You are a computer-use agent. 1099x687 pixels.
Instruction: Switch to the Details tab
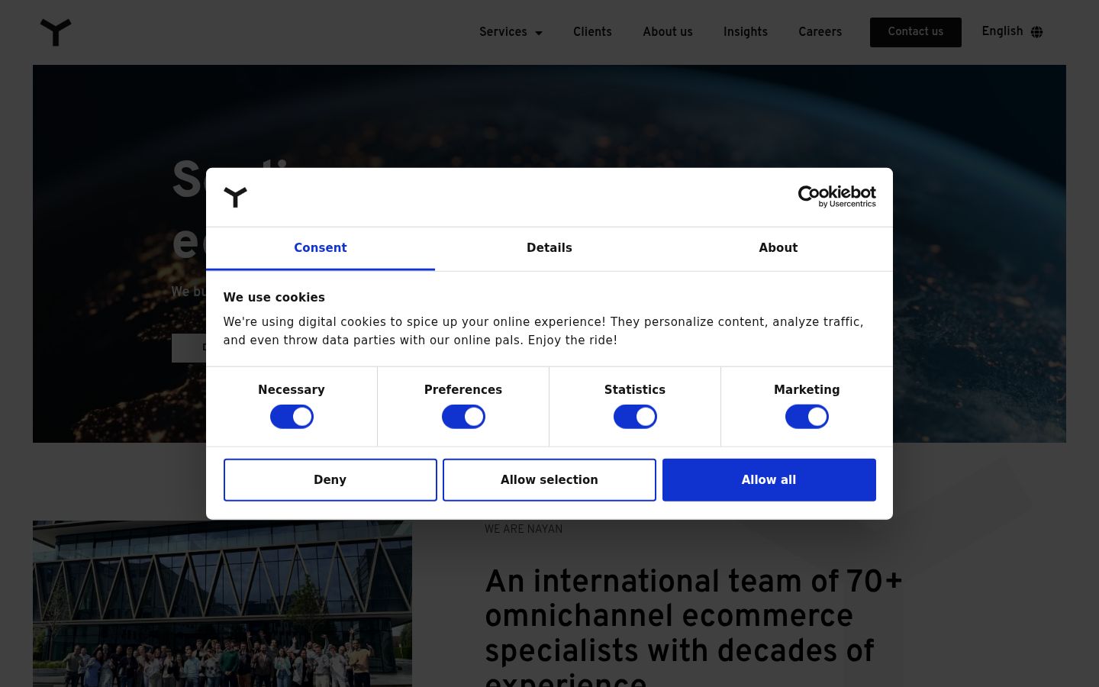(549, 248)
